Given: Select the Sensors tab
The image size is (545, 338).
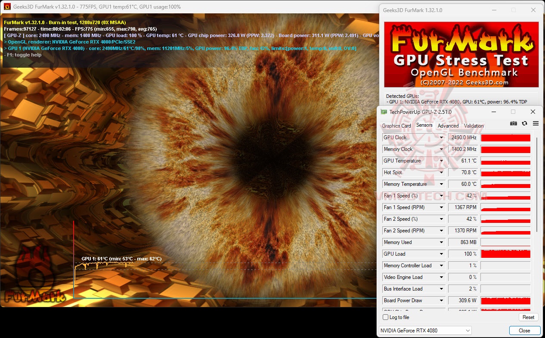Looking at the screenshot, I should [x=424, y=125].
